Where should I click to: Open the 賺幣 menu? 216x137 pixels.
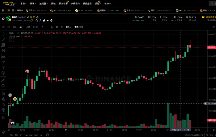point(33,3)
